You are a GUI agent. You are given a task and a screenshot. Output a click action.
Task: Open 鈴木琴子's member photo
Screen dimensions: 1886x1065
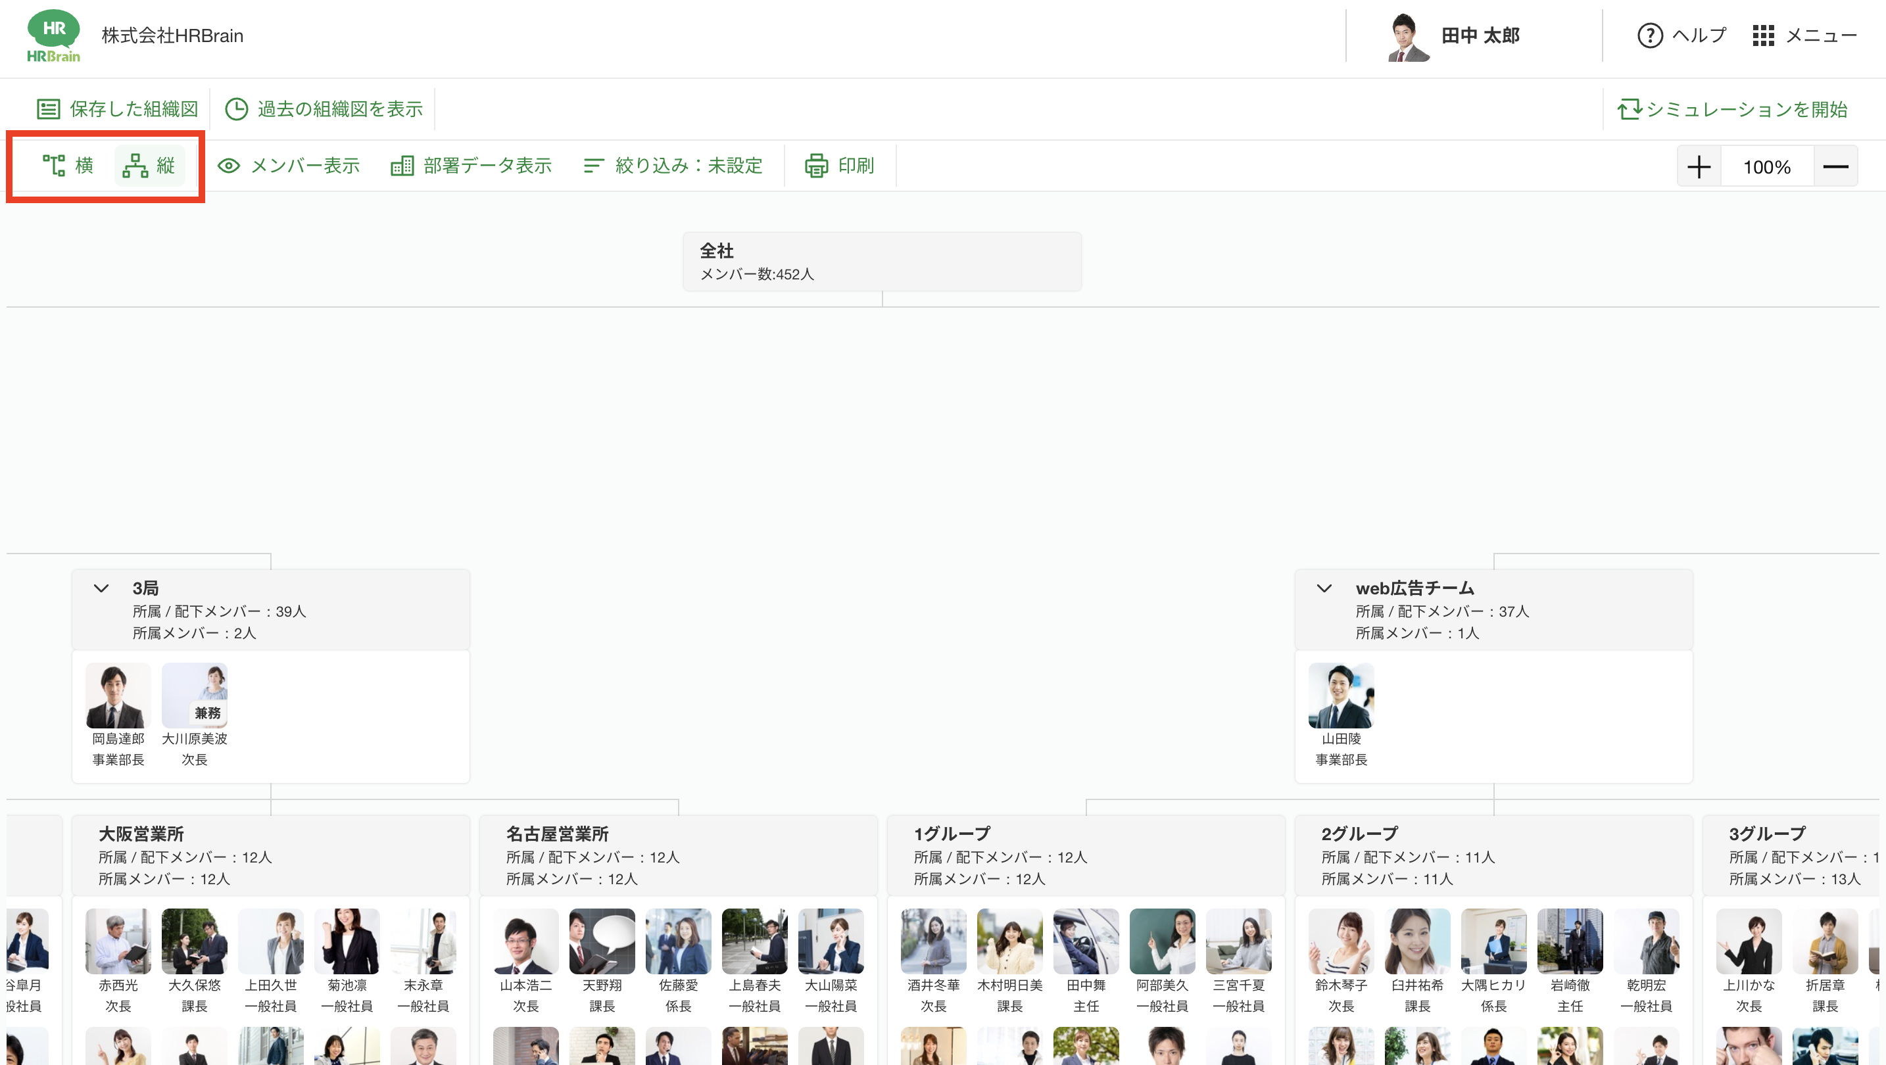(x=1341, y=941)
